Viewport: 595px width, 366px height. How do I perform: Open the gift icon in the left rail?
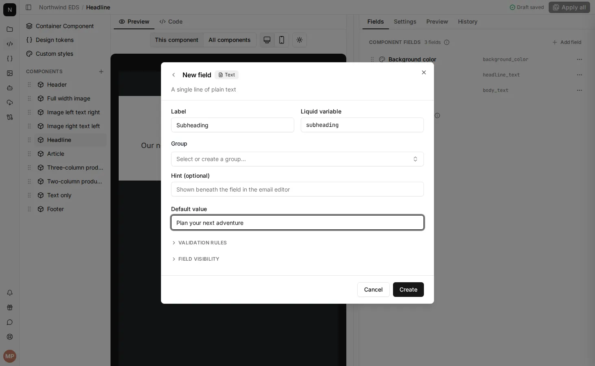pyautogui.click(x=10, y=307)
